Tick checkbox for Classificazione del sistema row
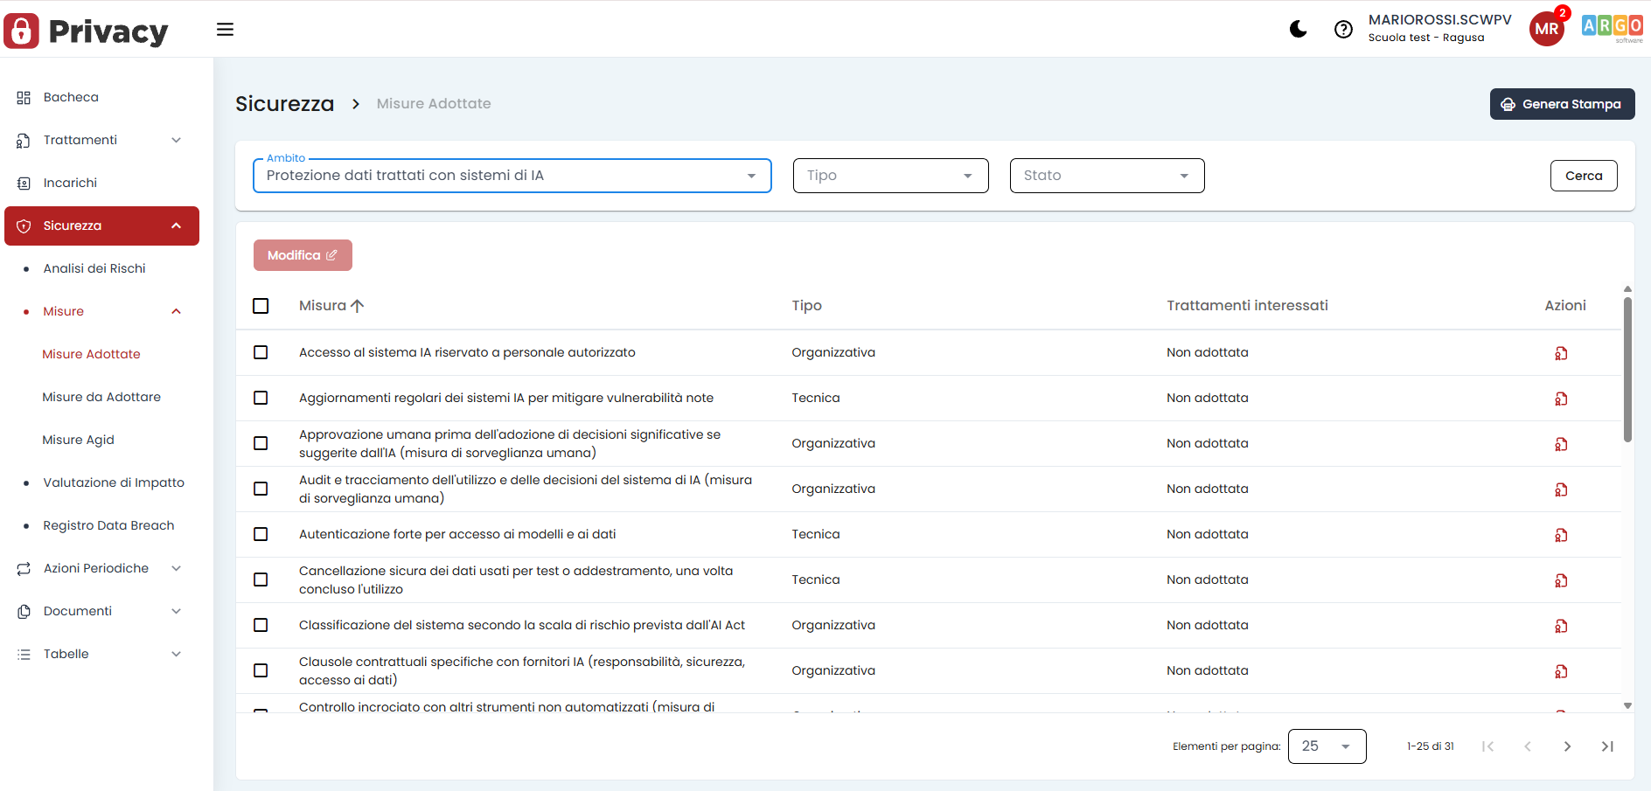The image size is (1651, 791). point(261,625)
